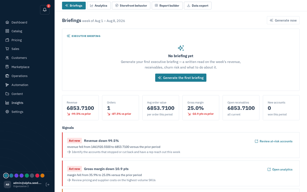The height and width of the screenshot is (192, 307).
Task: Click the AD user avatar
Action: [x=7, y=185]
